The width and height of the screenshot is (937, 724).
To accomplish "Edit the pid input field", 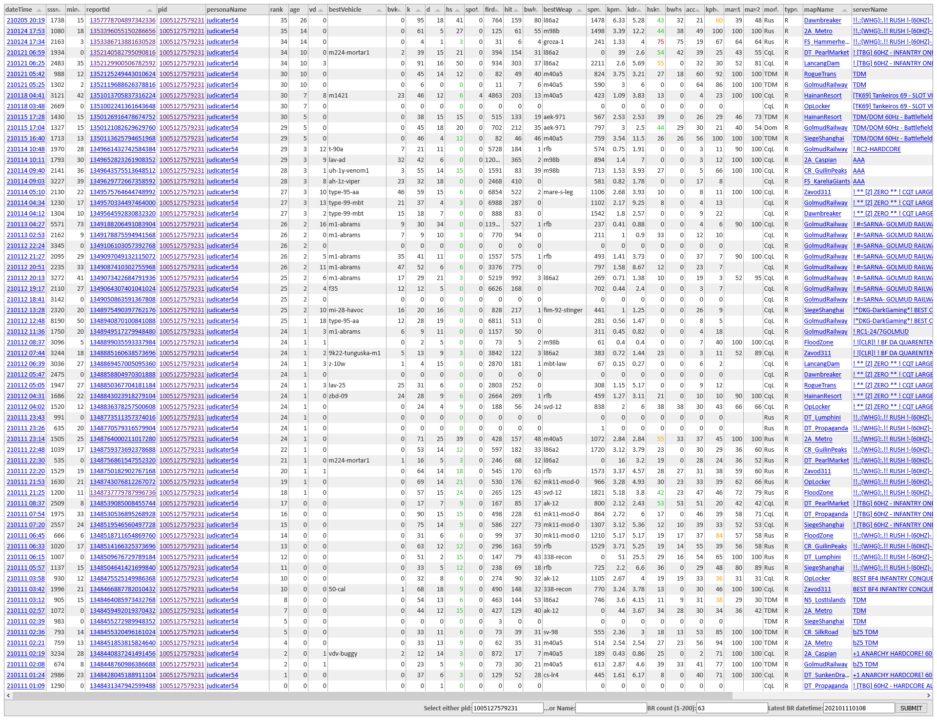I will click(x=508, y=708).
